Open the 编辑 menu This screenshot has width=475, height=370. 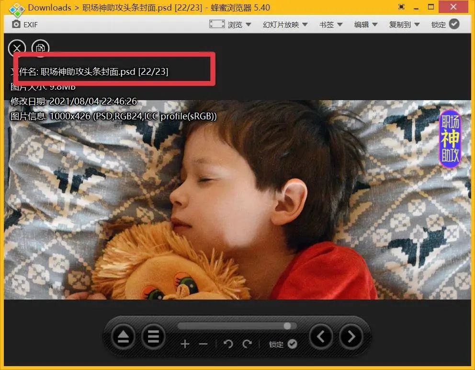click(366, 24)
